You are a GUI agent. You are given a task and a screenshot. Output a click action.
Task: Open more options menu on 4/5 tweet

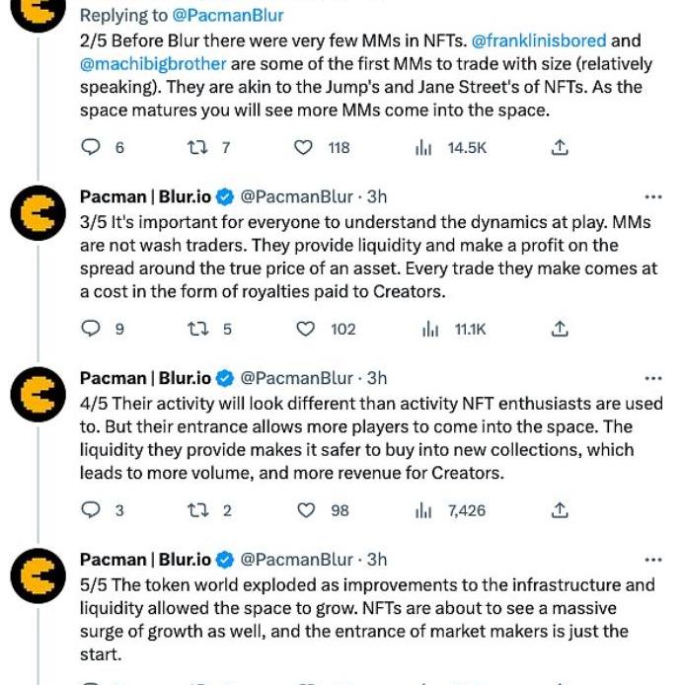[x=653, y=378]
